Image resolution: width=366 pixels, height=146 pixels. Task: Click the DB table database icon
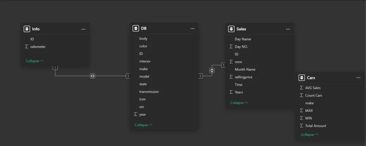[136, 29]
